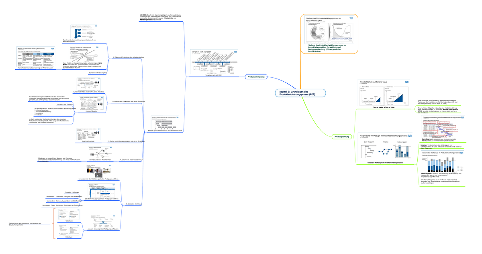Click the TUM logo on the Time-to-Market slide
Viewport: 482px width, 254px height.
click(x=406, y=82)
